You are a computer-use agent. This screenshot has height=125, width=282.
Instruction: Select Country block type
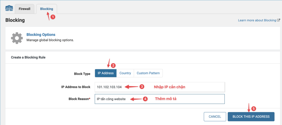pyautogui.click(x=125, y=73)
